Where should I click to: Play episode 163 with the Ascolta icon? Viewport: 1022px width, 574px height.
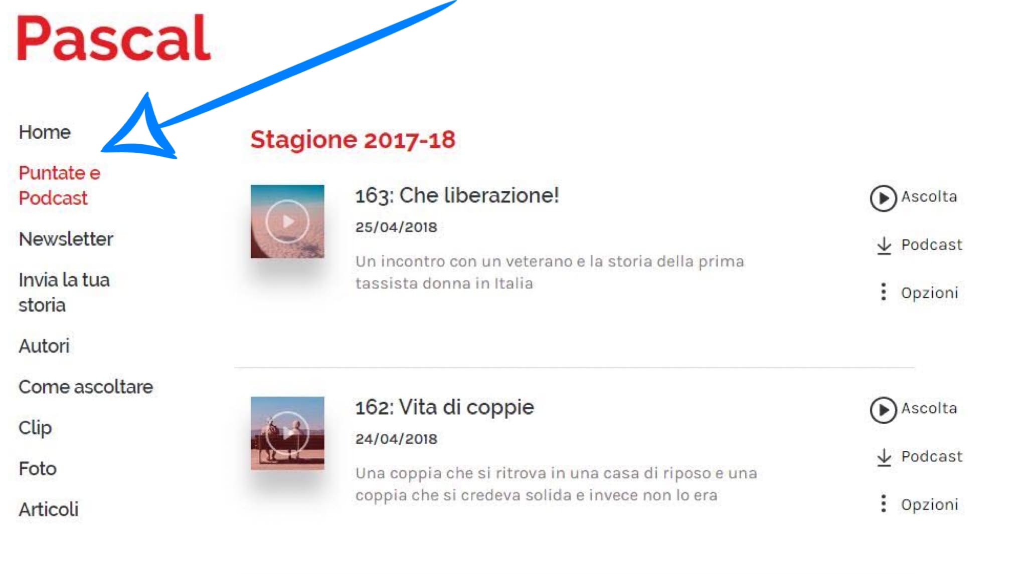coord(883,198)
